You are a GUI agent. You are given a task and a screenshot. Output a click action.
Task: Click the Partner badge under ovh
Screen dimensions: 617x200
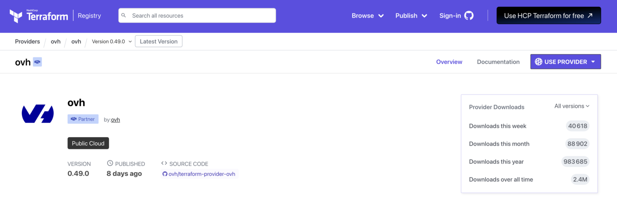pyautogui.click(x=83, y=119)
